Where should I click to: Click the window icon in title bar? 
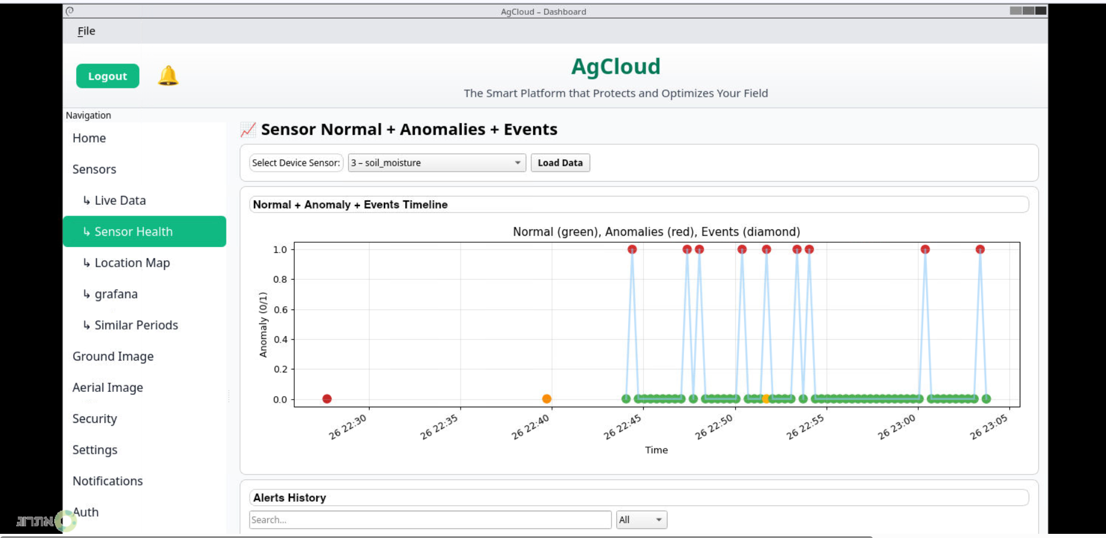pyautogui.click(x=70, y=11)
